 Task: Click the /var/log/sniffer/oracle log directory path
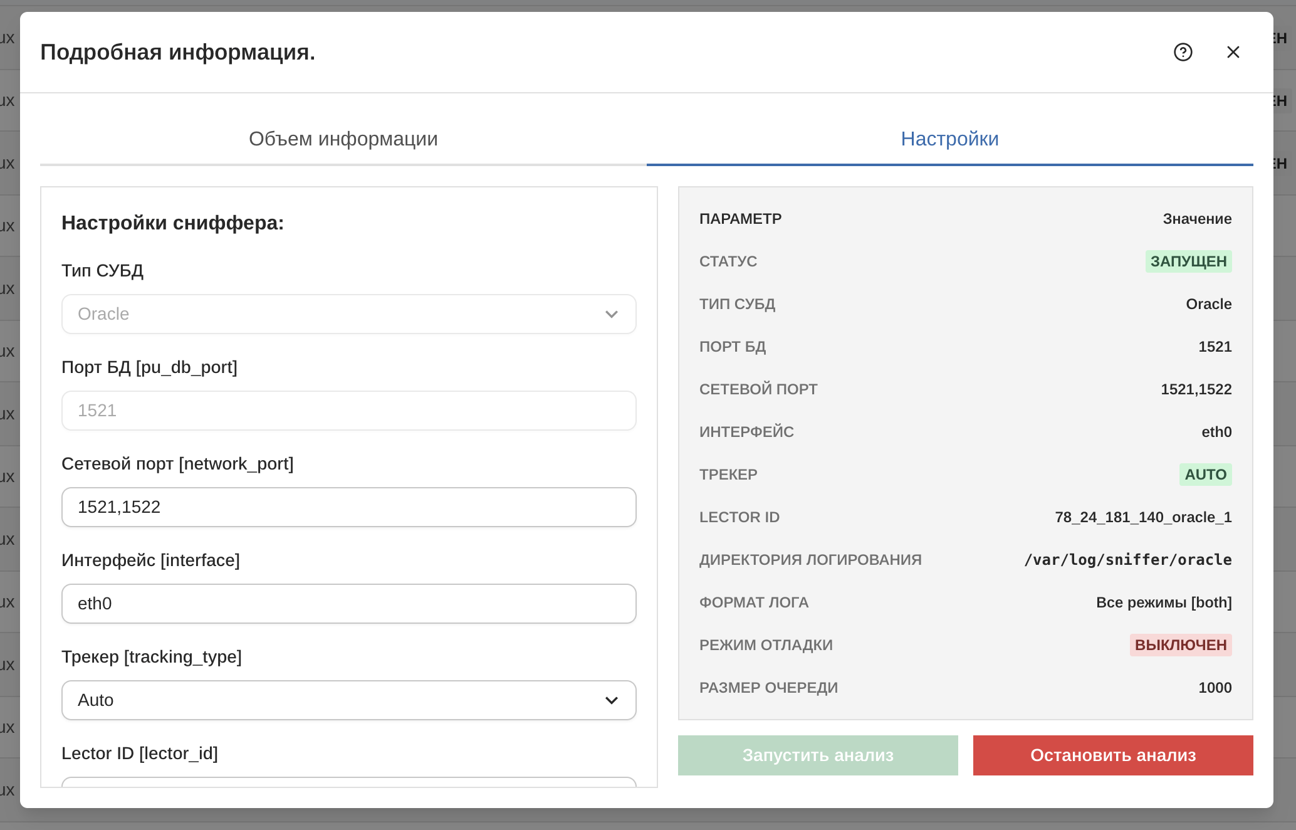(x=1127, y=560)
